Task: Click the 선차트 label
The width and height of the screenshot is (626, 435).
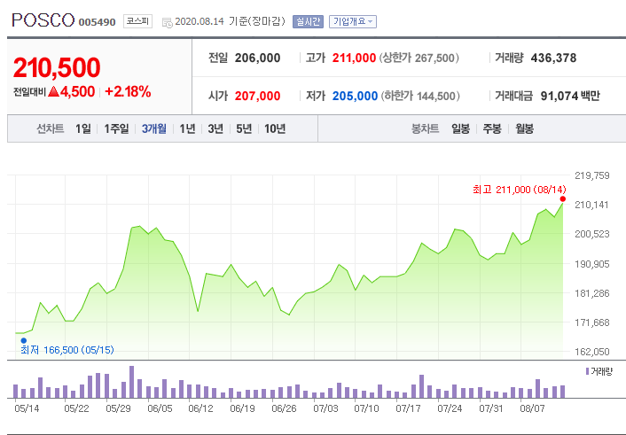Action: click(51, 128)
